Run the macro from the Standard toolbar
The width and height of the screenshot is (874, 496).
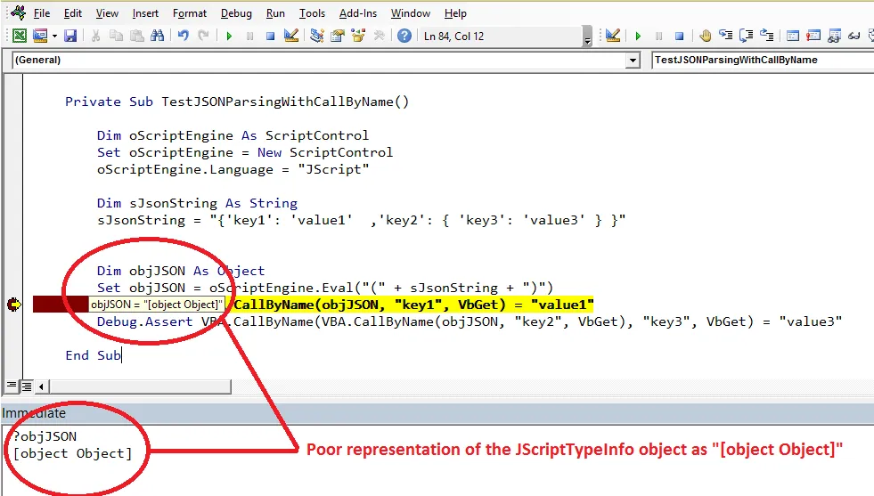point(229,37)
